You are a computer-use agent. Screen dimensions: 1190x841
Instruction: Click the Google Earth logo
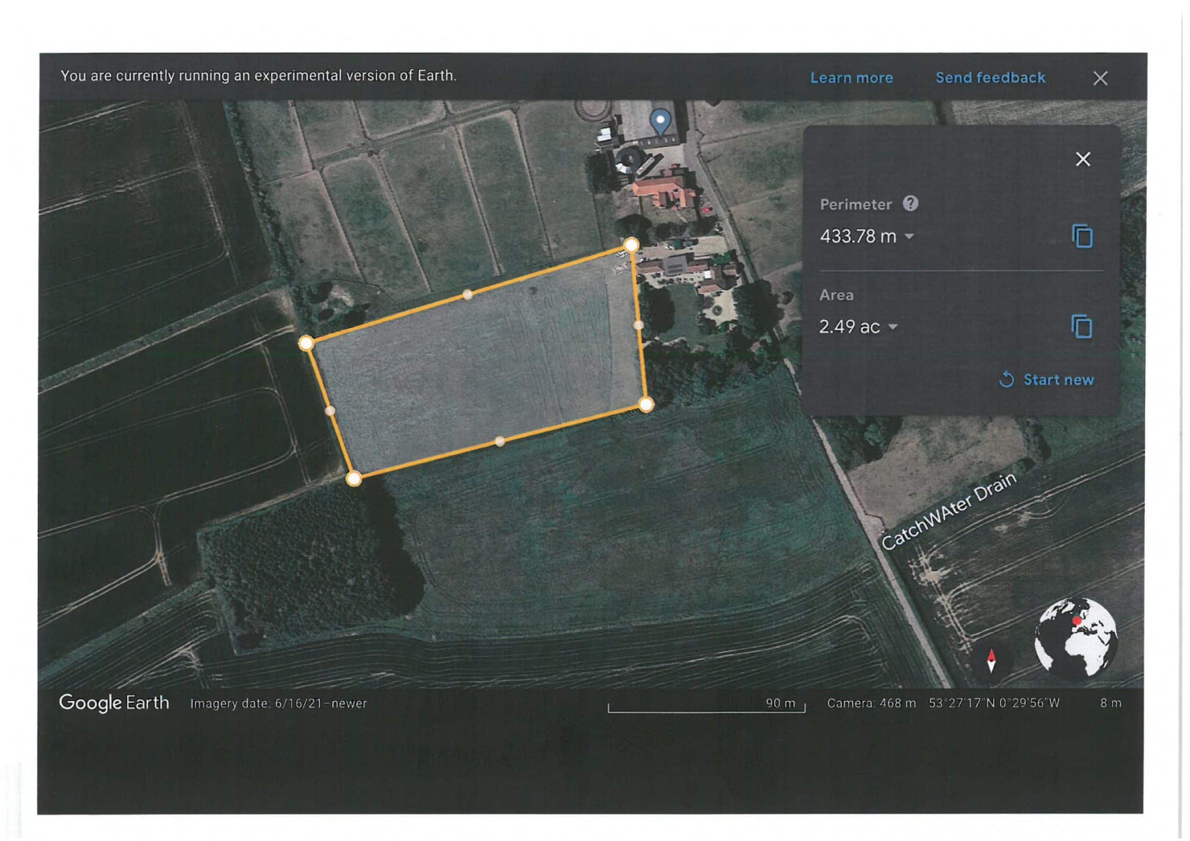tap(114, 703)
